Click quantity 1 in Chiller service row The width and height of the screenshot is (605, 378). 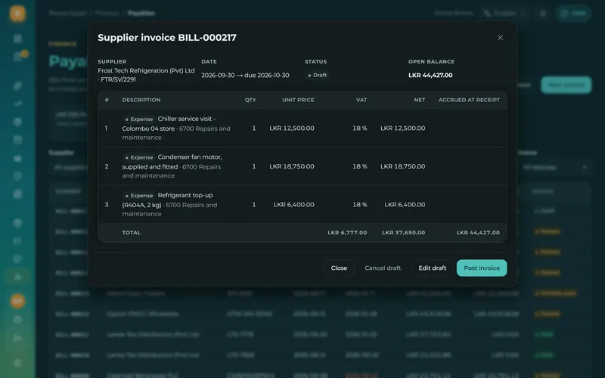point(254,128)
